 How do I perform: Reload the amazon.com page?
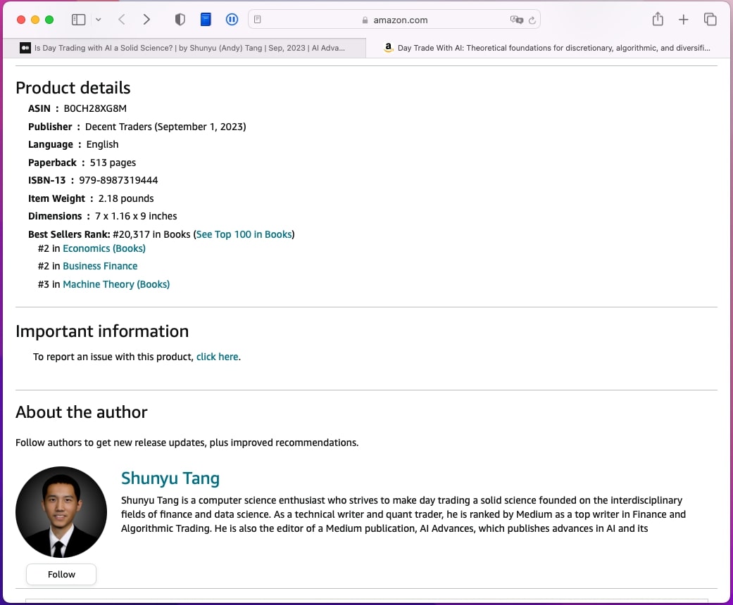click(x=533, y=20)
